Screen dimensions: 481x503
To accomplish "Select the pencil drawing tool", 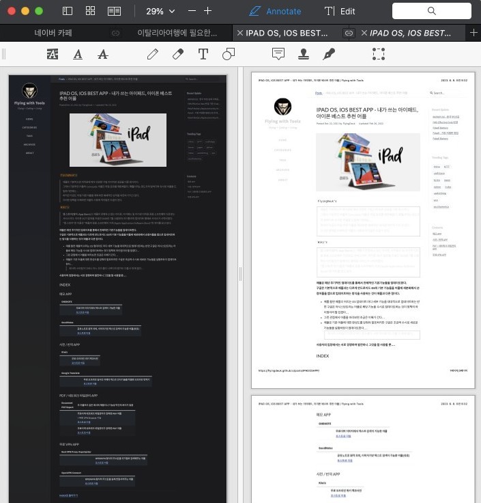I will click(153, 54).
